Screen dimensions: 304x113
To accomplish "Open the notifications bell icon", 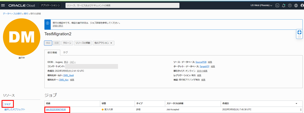I will 284,5.
